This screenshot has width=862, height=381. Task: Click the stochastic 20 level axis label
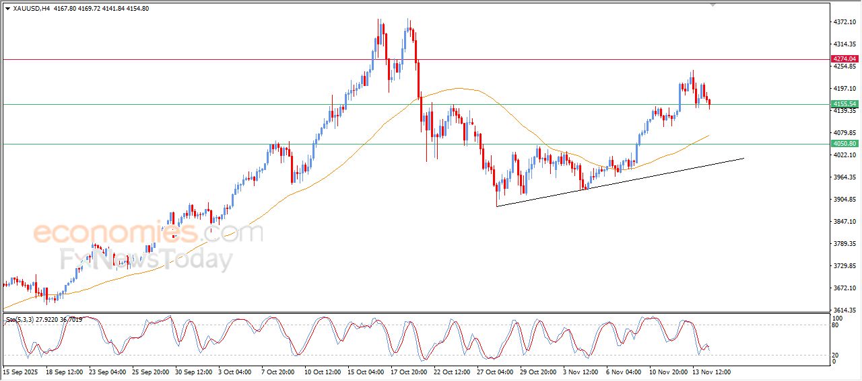click(837, 354)
